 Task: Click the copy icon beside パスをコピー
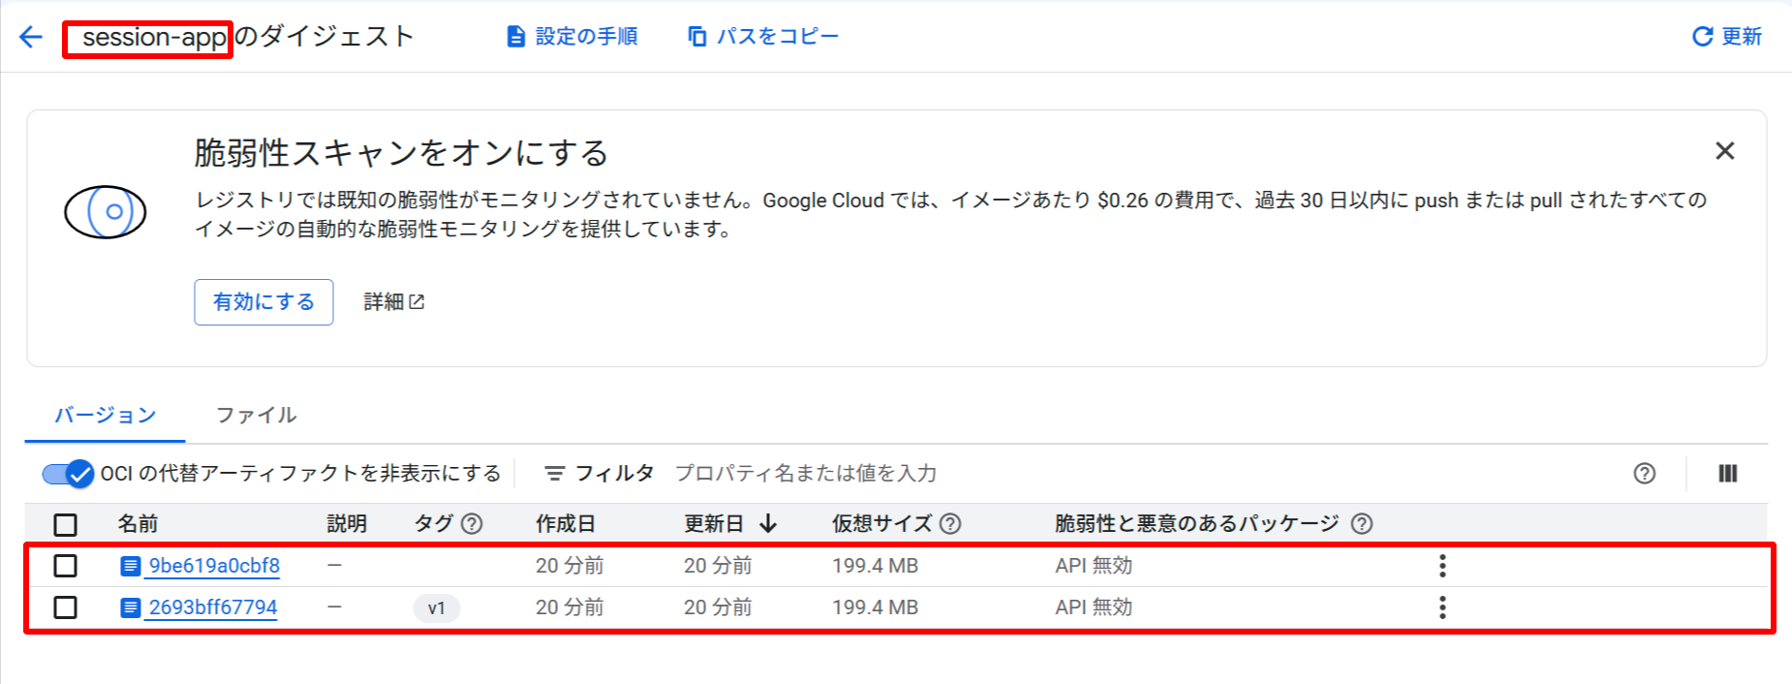point(696,37)
